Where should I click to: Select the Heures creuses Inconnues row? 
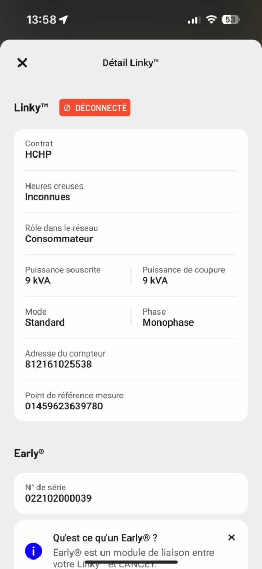pos(131,192)
